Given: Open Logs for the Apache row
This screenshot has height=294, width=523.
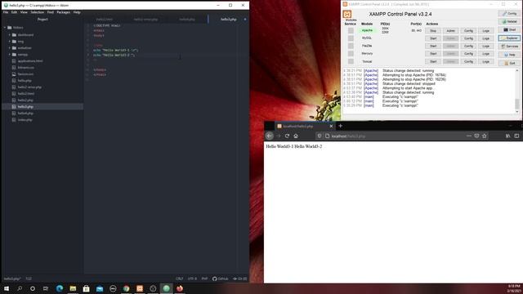Looking at the screenshot, I should coord(485,31).
